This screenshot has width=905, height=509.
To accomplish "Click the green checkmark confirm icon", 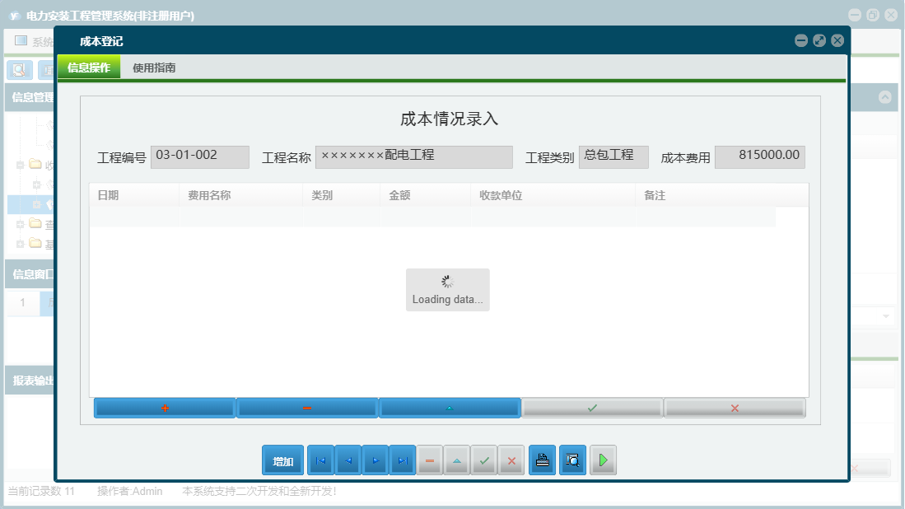I will (x=484, y=460).
